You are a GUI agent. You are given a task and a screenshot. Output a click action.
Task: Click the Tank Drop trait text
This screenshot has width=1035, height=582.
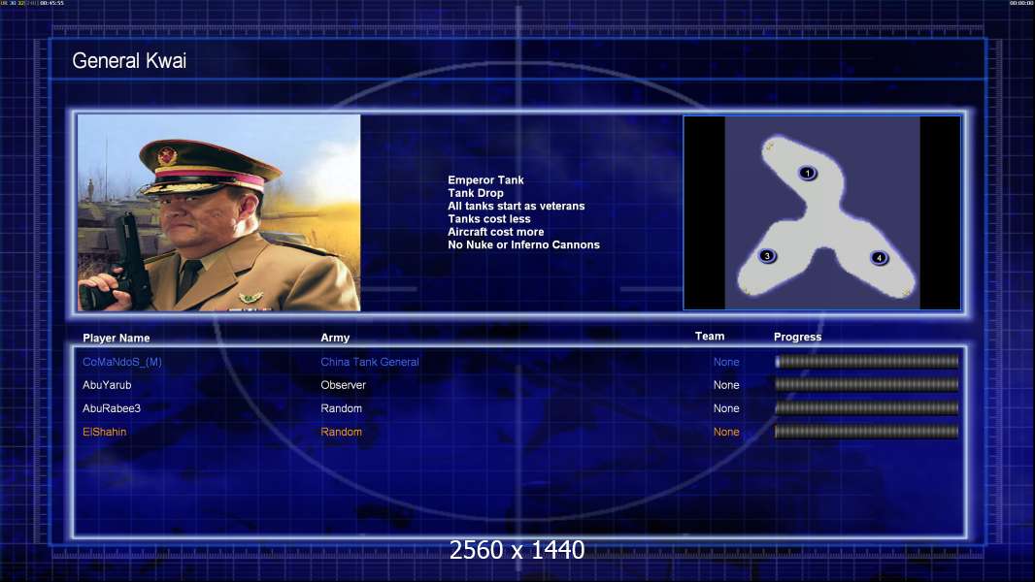[x=476, y=193]
